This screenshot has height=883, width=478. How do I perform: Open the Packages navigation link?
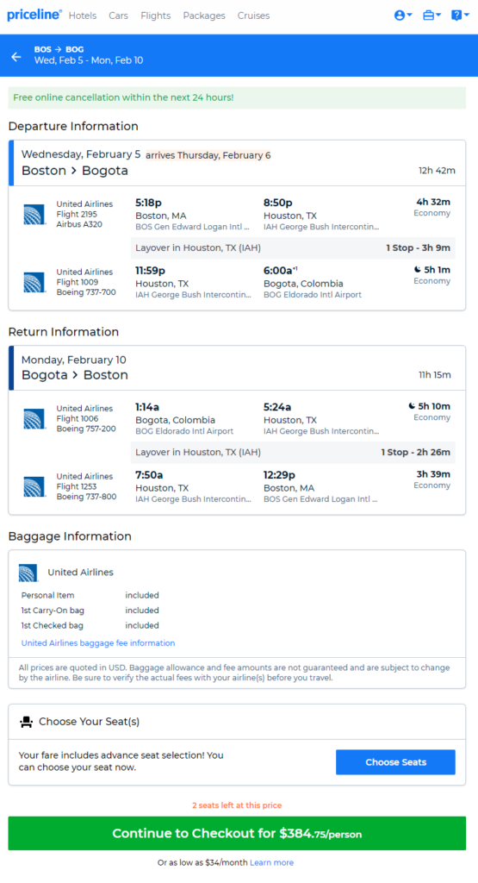pyautogui.click(x=204, y=16)
